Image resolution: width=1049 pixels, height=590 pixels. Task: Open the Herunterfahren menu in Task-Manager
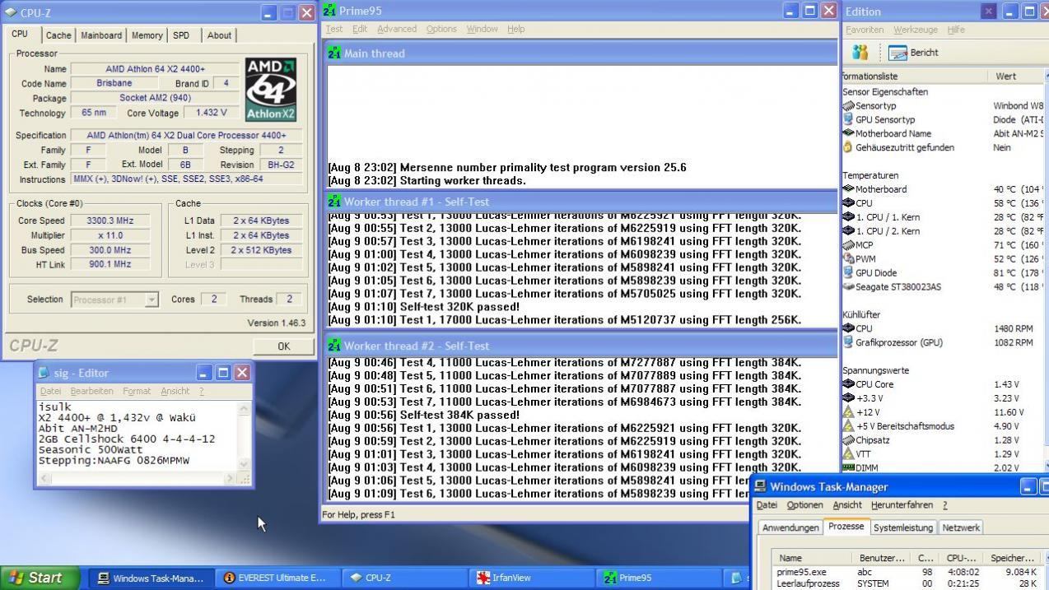902,505
